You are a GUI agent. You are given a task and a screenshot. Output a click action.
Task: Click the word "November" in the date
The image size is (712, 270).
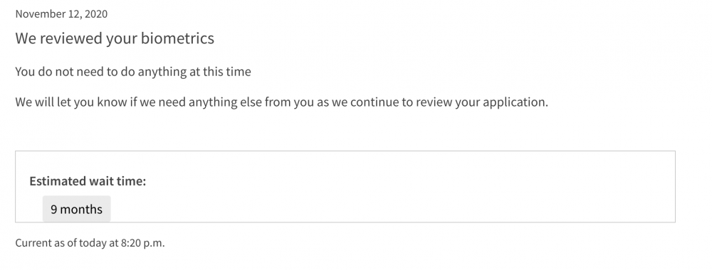pos(36,14)
